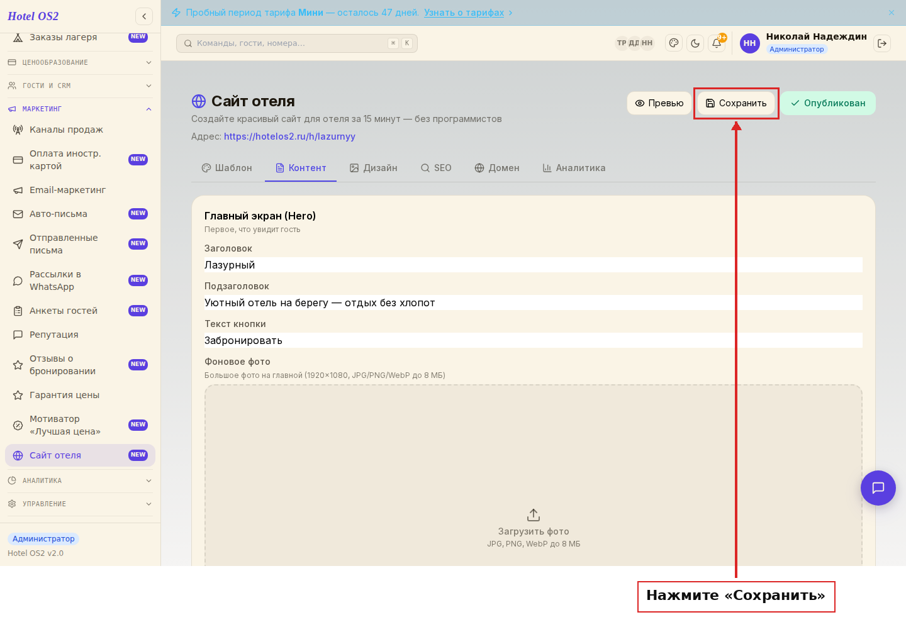The width and height of the screenshot is (906, 627).
Task: Click the Сохранить button
Action: tap(736, 103)
